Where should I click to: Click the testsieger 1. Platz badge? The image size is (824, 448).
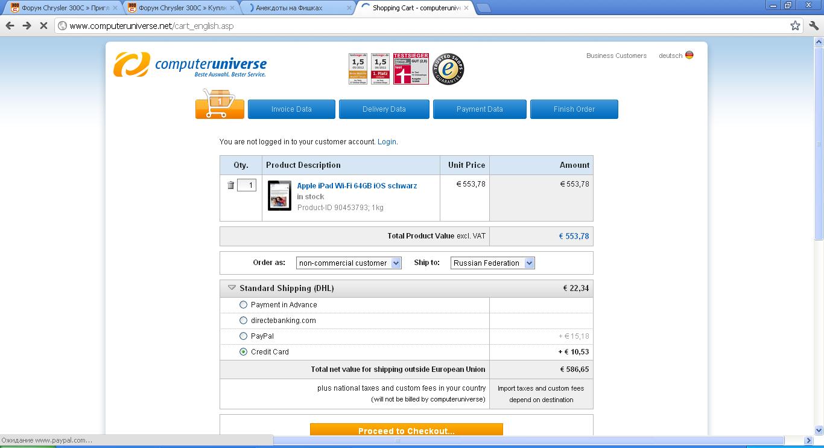click(x=380, y=68)
